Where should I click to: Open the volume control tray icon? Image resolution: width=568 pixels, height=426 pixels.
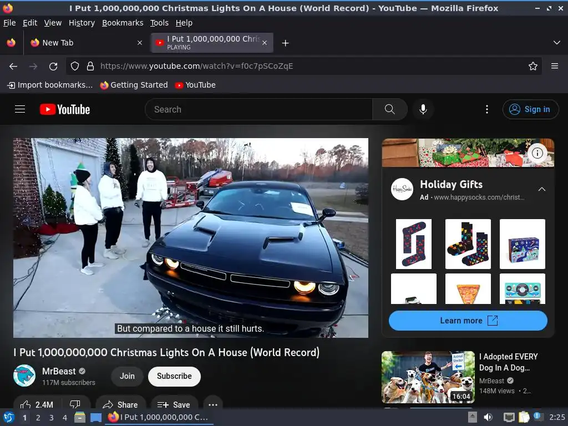click(488, 417)
